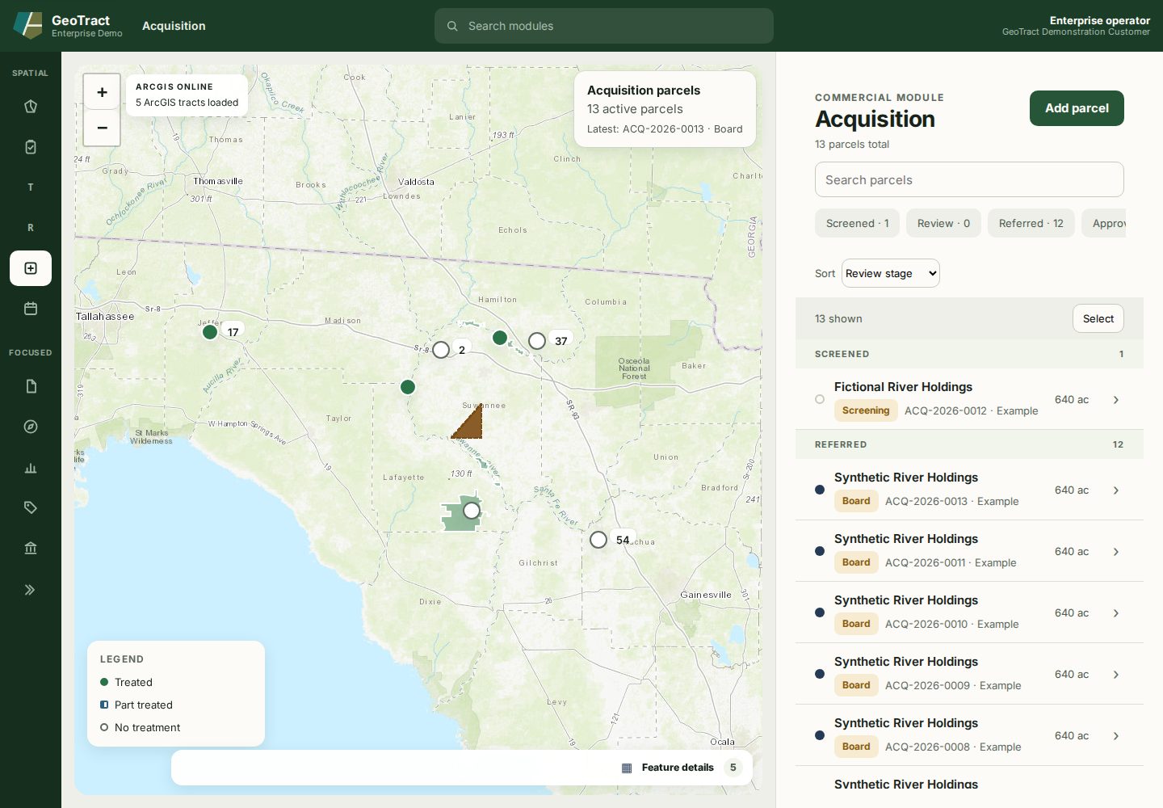Click the green treated marker near Taylor
This screenshot has height=808, width=1163.
(x=408, y=387)
